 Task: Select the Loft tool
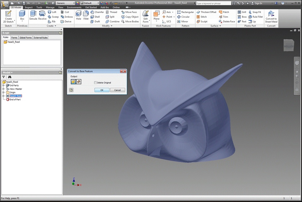click(52, 12)
